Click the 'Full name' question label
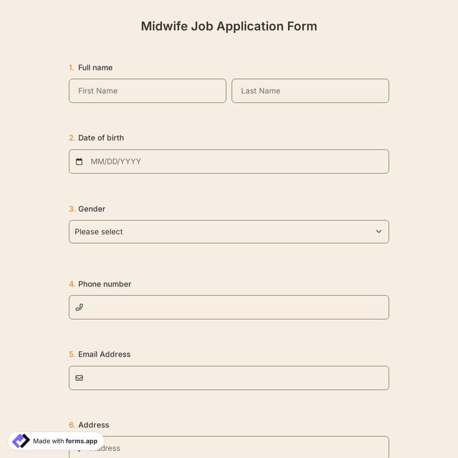Viewport: 458px width, 458px height. (95, 68)
